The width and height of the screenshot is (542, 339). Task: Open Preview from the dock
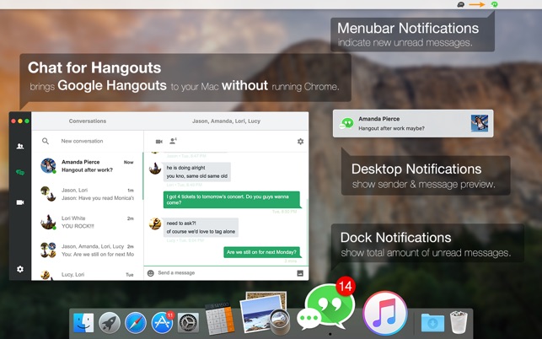[x=265, y=314]
